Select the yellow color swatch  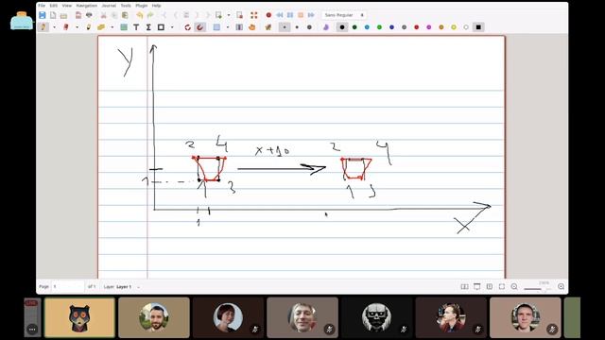click(454, 27)
